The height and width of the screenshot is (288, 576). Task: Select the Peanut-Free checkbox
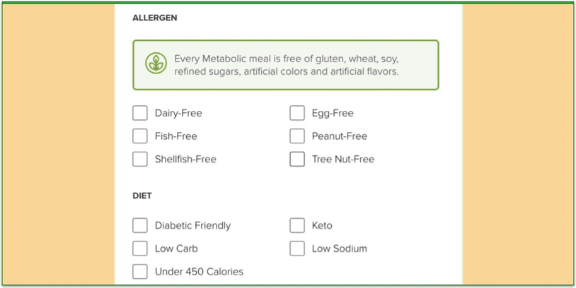coord(296,136)
